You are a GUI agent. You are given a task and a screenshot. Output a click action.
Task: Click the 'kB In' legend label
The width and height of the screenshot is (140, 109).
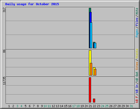[137, 89]
